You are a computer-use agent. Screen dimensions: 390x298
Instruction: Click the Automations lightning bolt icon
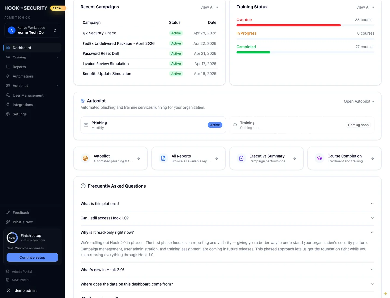click(8, 76)
